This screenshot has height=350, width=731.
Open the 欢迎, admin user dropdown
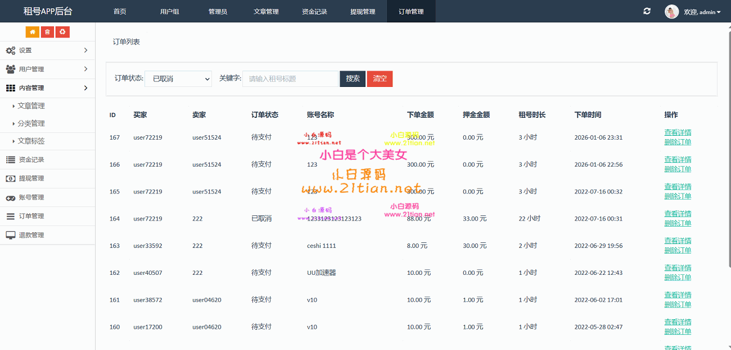(702, 12)
